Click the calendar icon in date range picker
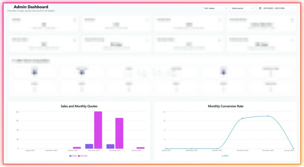This screenshot has width=304, height=167. pos(260,8)
